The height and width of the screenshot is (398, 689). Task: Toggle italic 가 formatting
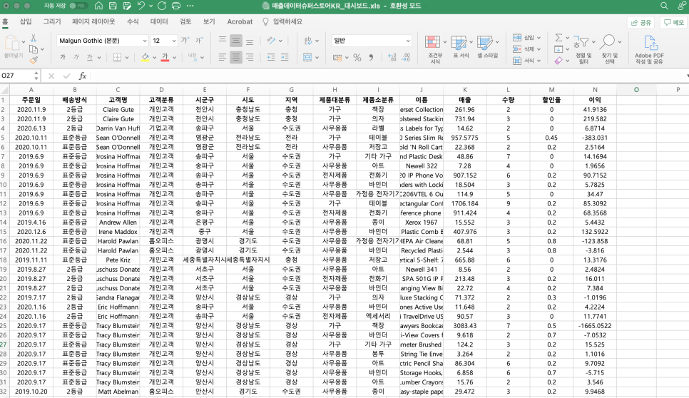click(76, 57)
